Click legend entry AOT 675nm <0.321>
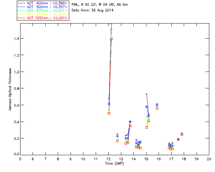Image resolution: width=215 pixels, height=172 pixels. pos(43,10)
